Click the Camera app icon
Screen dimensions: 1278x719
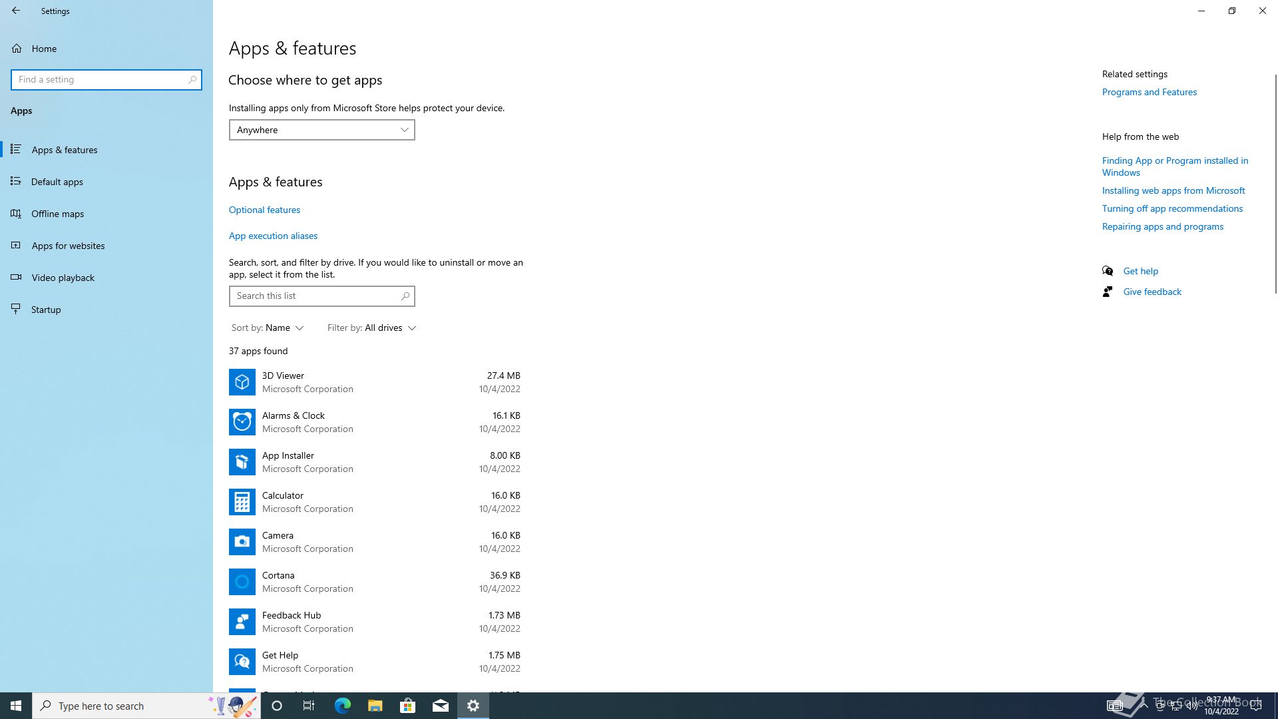click(242, 542)
